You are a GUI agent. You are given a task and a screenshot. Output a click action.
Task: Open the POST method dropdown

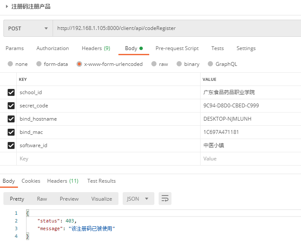pos(28,28)
